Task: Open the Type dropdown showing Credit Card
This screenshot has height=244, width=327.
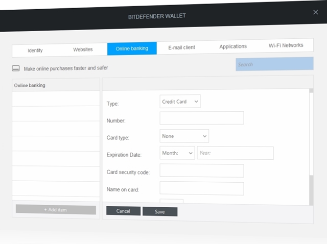Action: (180, 102)
